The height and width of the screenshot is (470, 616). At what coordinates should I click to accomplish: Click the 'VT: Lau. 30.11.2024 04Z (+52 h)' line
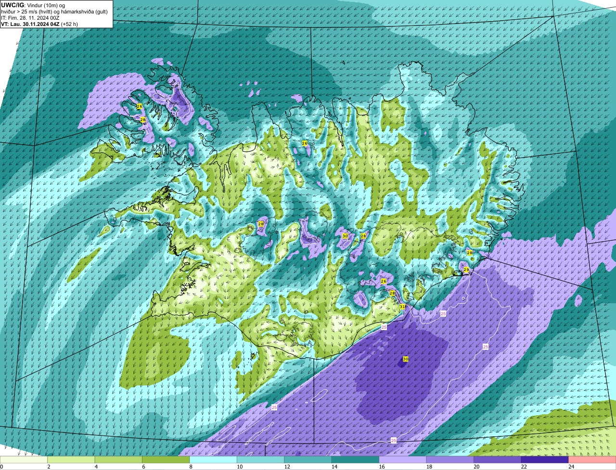39,24
